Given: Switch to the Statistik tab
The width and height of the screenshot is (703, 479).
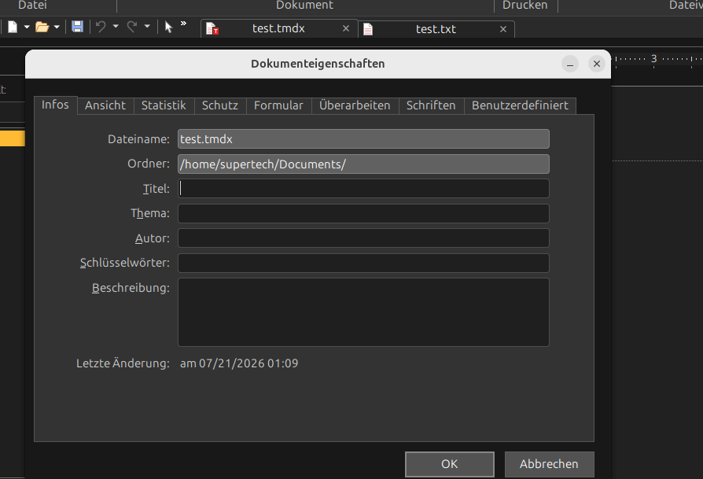Looking at the screenshot, I should coord(164,105).
